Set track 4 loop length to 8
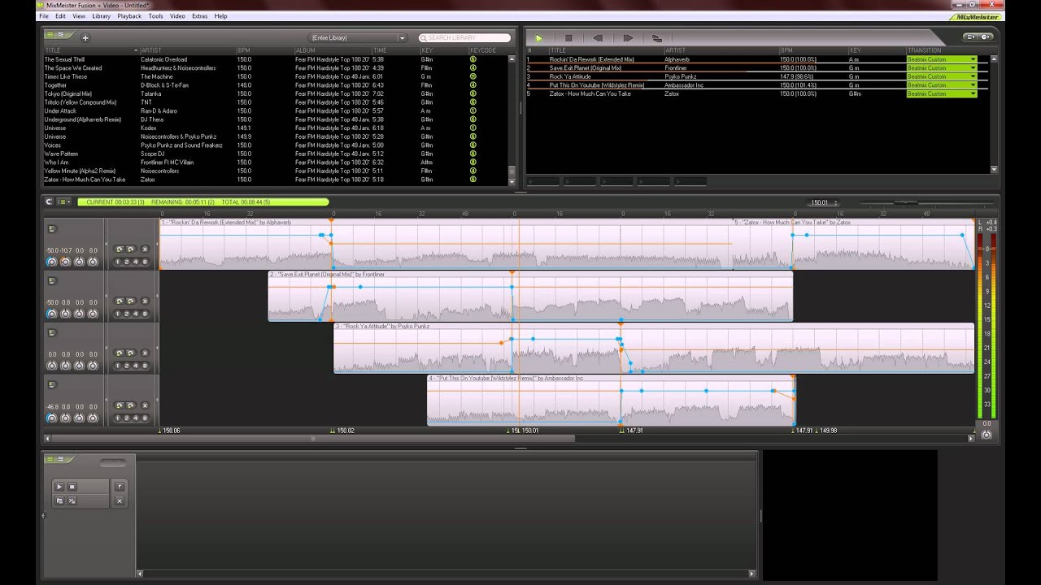Viewport: 1041px width, 585px height. click(x=146, y=418)
